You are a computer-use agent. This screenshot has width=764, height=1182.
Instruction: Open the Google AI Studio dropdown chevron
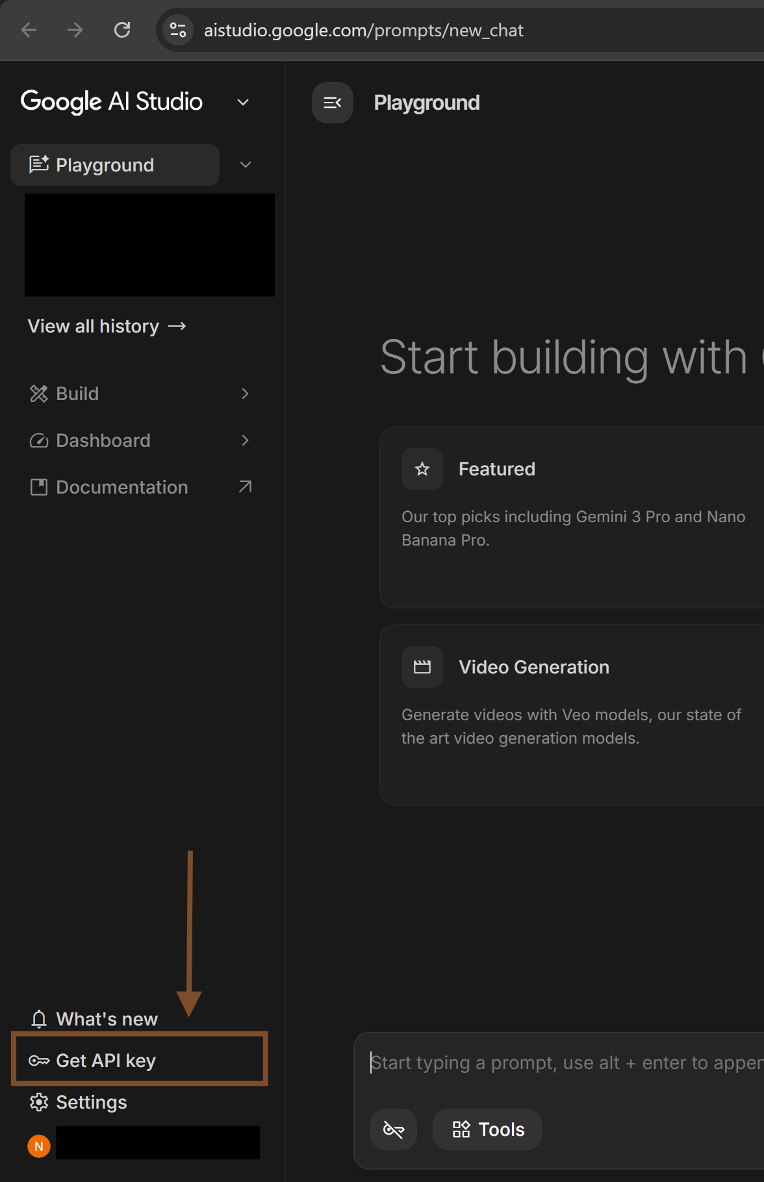(x=243, y=102)
